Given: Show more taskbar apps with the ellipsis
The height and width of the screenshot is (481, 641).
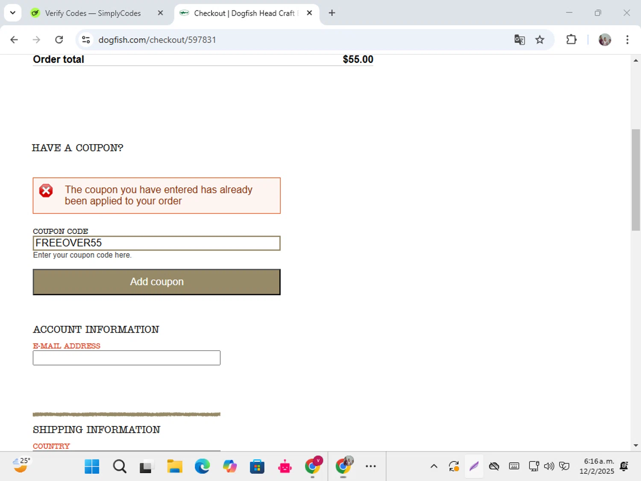Looking at the screenshot, I should (x=371, y=466).
